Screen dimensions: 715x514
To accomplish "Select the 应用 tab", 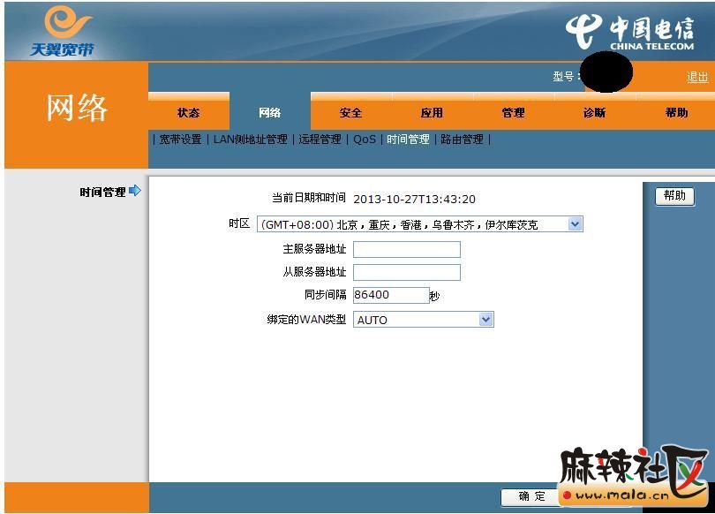I will point(432,113).
